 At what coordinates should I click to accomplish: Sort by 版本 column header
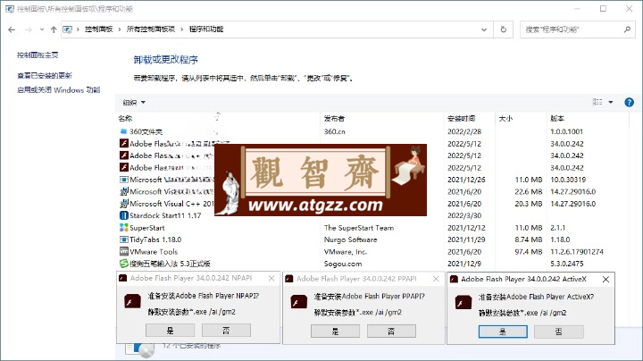coord(557,119)
